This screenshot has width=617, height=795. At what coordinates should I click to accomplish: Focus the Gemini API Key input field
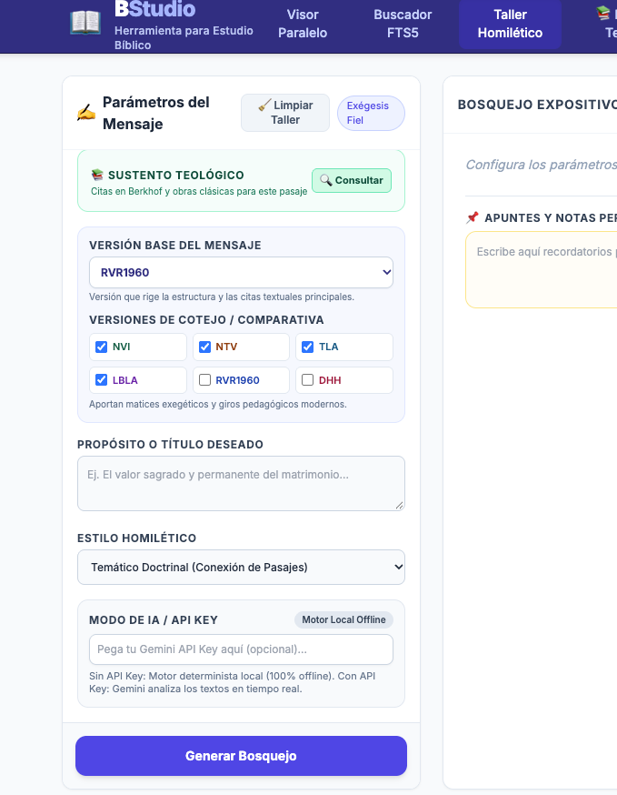241,649
